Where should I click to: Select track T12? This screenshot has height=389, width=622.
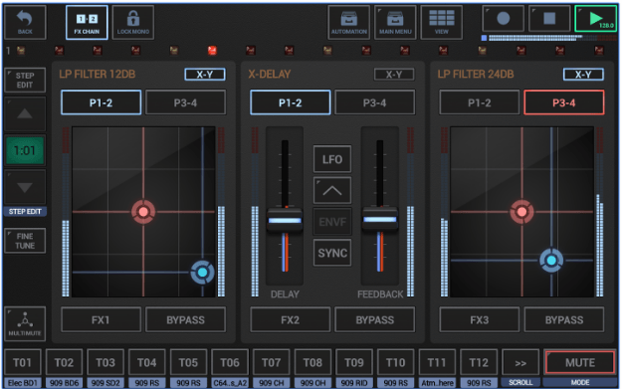[x=479, y=362]
